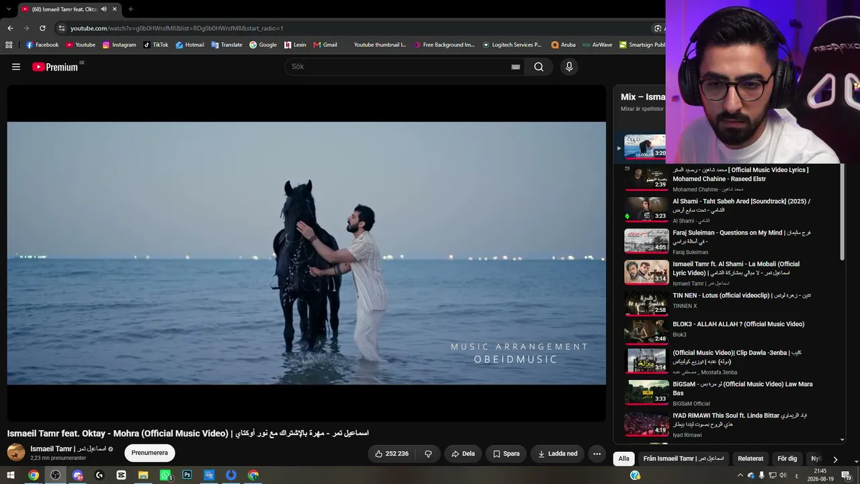Open BiGSaM Law Mara Bas video
The height and width of the screenshot is (484, 860).
coord(742,389)
